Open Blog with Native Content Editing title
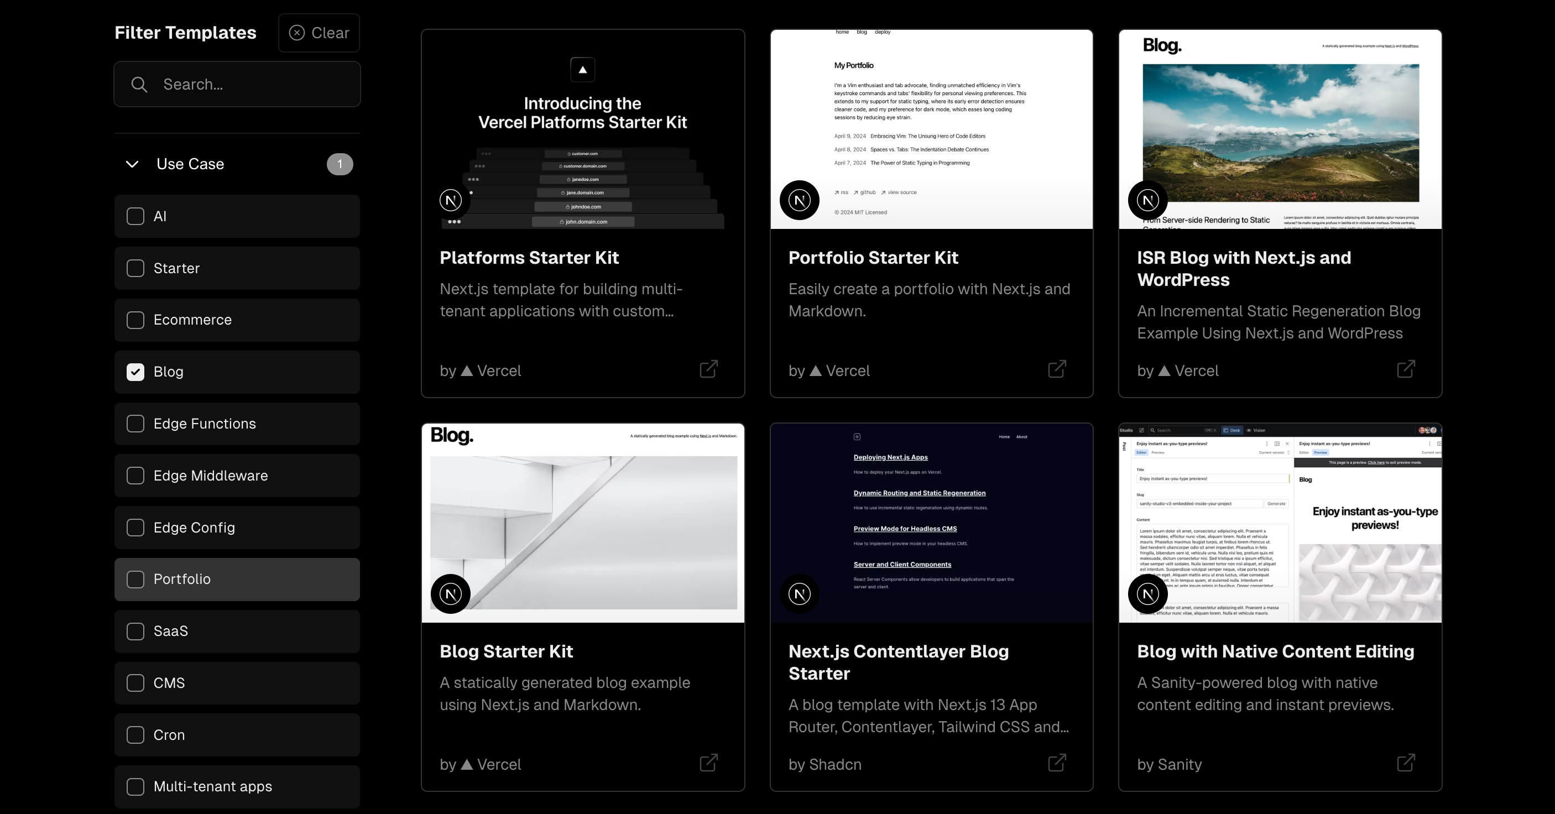This screenshot has width=1555, height=814. click(1276, 651)
